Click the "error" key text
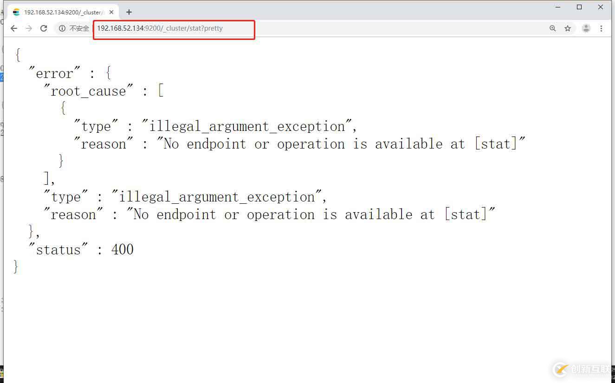This screenshot has width=615, height=383. coord(54,73)
